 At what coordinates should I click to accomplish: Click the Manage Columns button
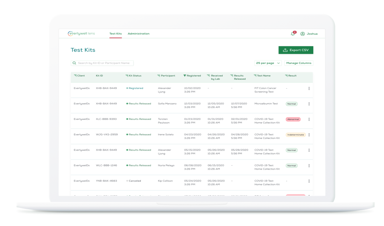point(299,63)
